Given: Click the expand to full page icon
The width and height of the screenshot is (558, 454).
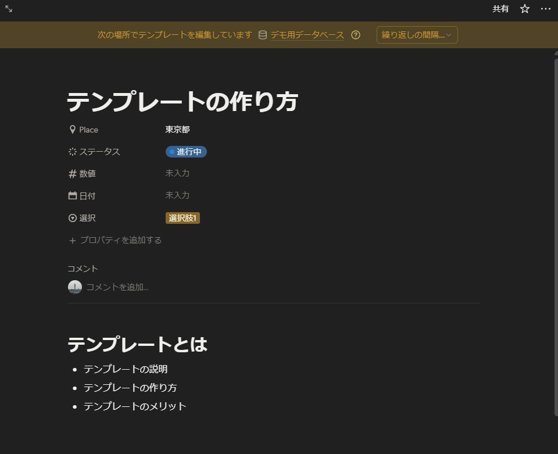Looking at the screenshot, I should click(x=9, y=9).
